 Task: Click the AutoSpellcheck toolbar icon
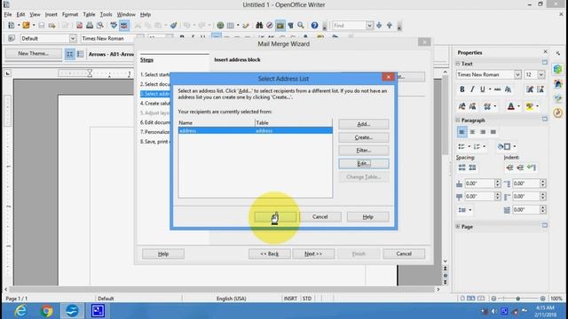point(124,26)
